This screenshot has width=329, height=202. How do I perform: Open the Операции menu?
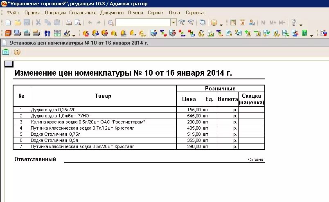[x=55, y=13]
